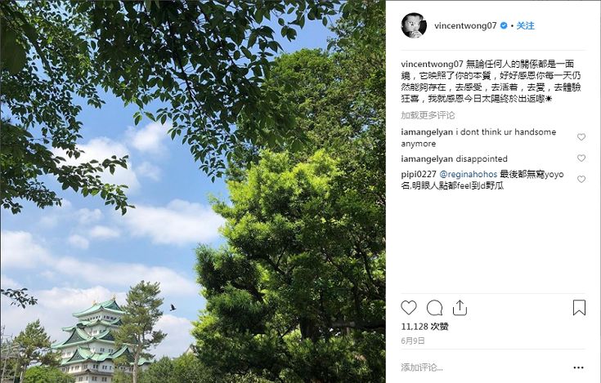Save the post with the bookmark icon

[579, 308]
